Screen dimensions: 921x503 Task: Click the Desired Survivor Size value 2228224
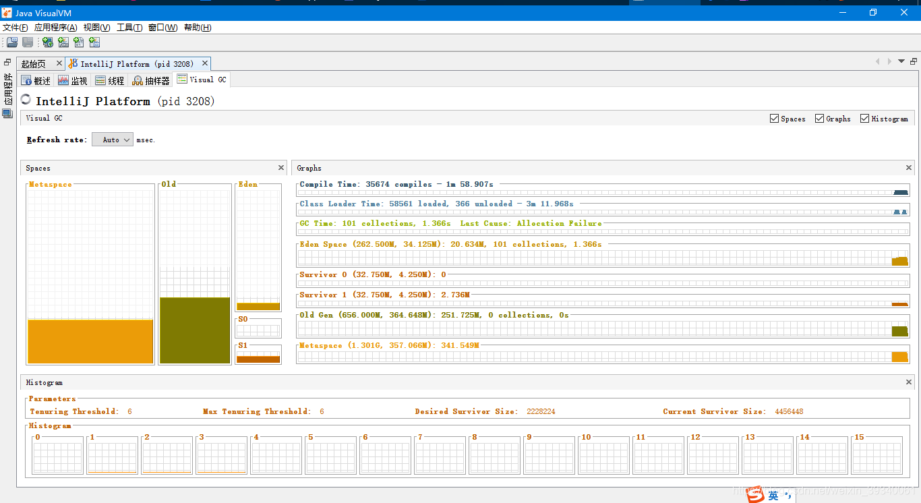[x=541, y=411]
